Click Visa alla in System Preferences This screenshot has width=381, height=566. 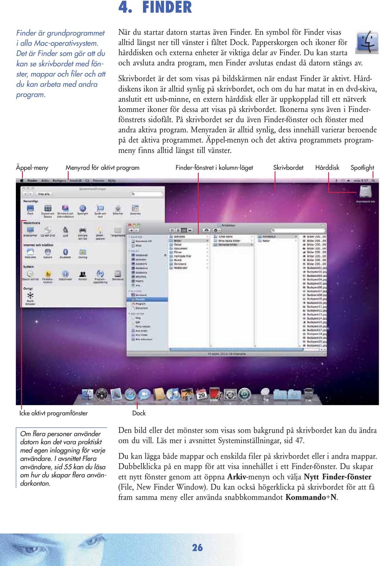[44, 194]
